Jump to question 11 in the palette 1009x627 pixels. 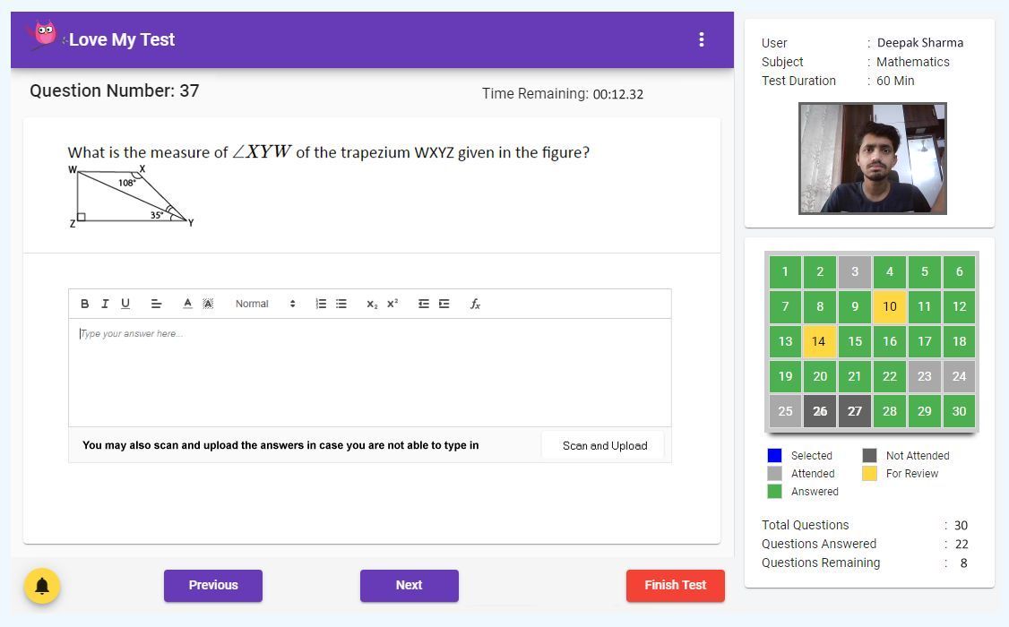point(924,306)
